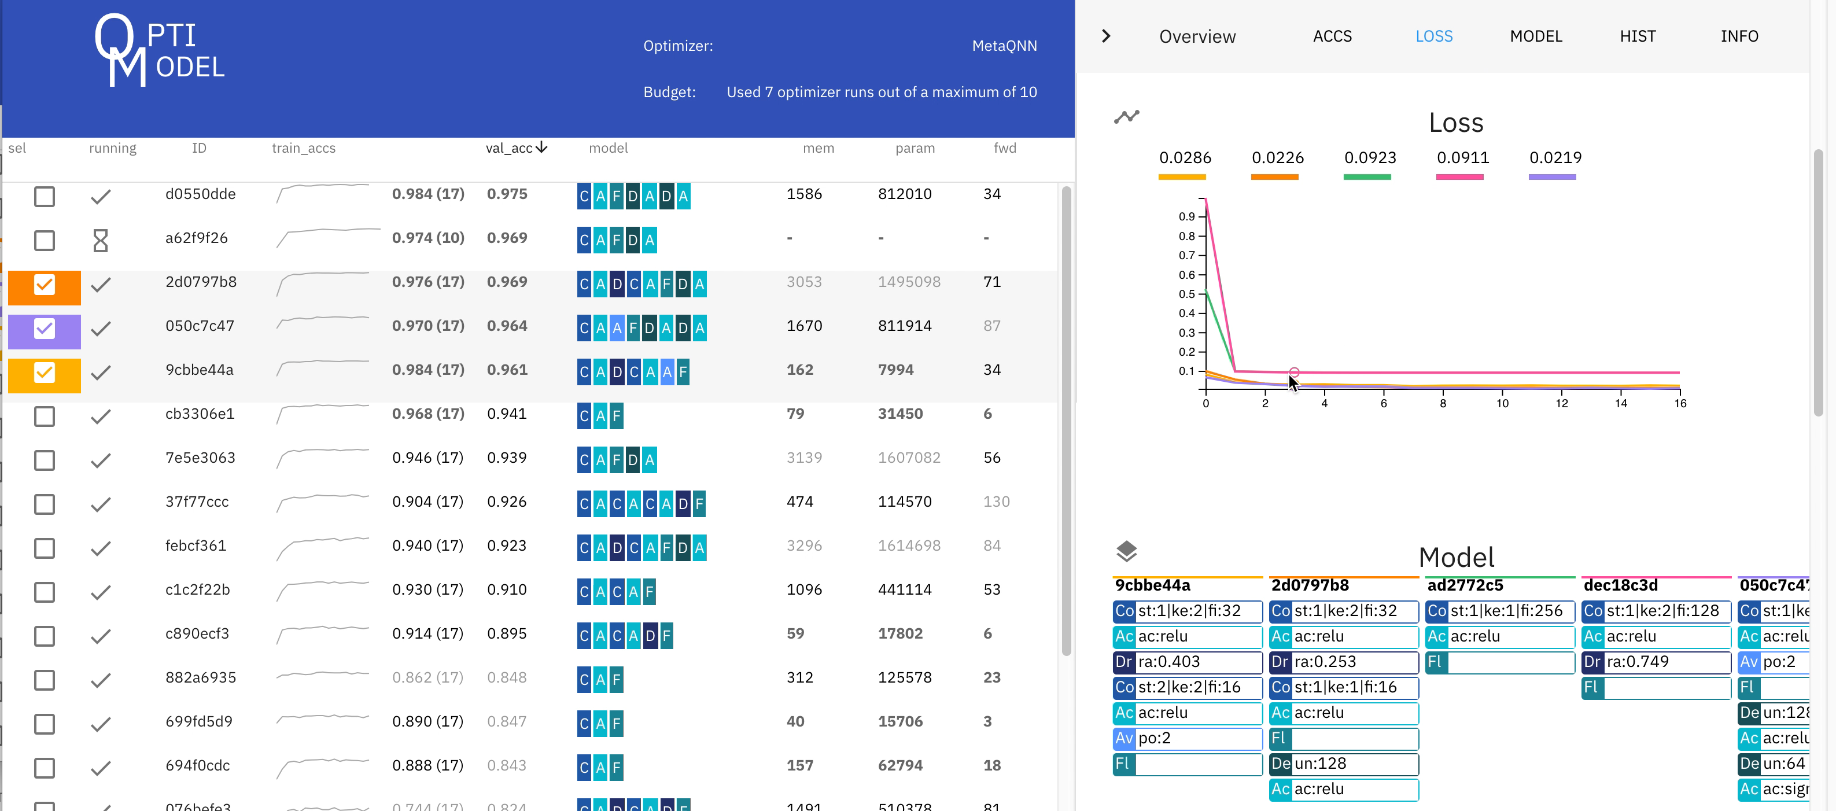Open the LOSS tab
Viewport: 1836px width, 811px height.
coord(1433,36)
